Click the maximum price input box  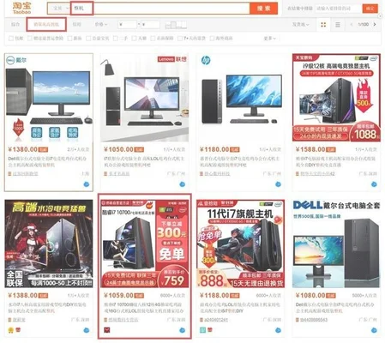(150, 25)
